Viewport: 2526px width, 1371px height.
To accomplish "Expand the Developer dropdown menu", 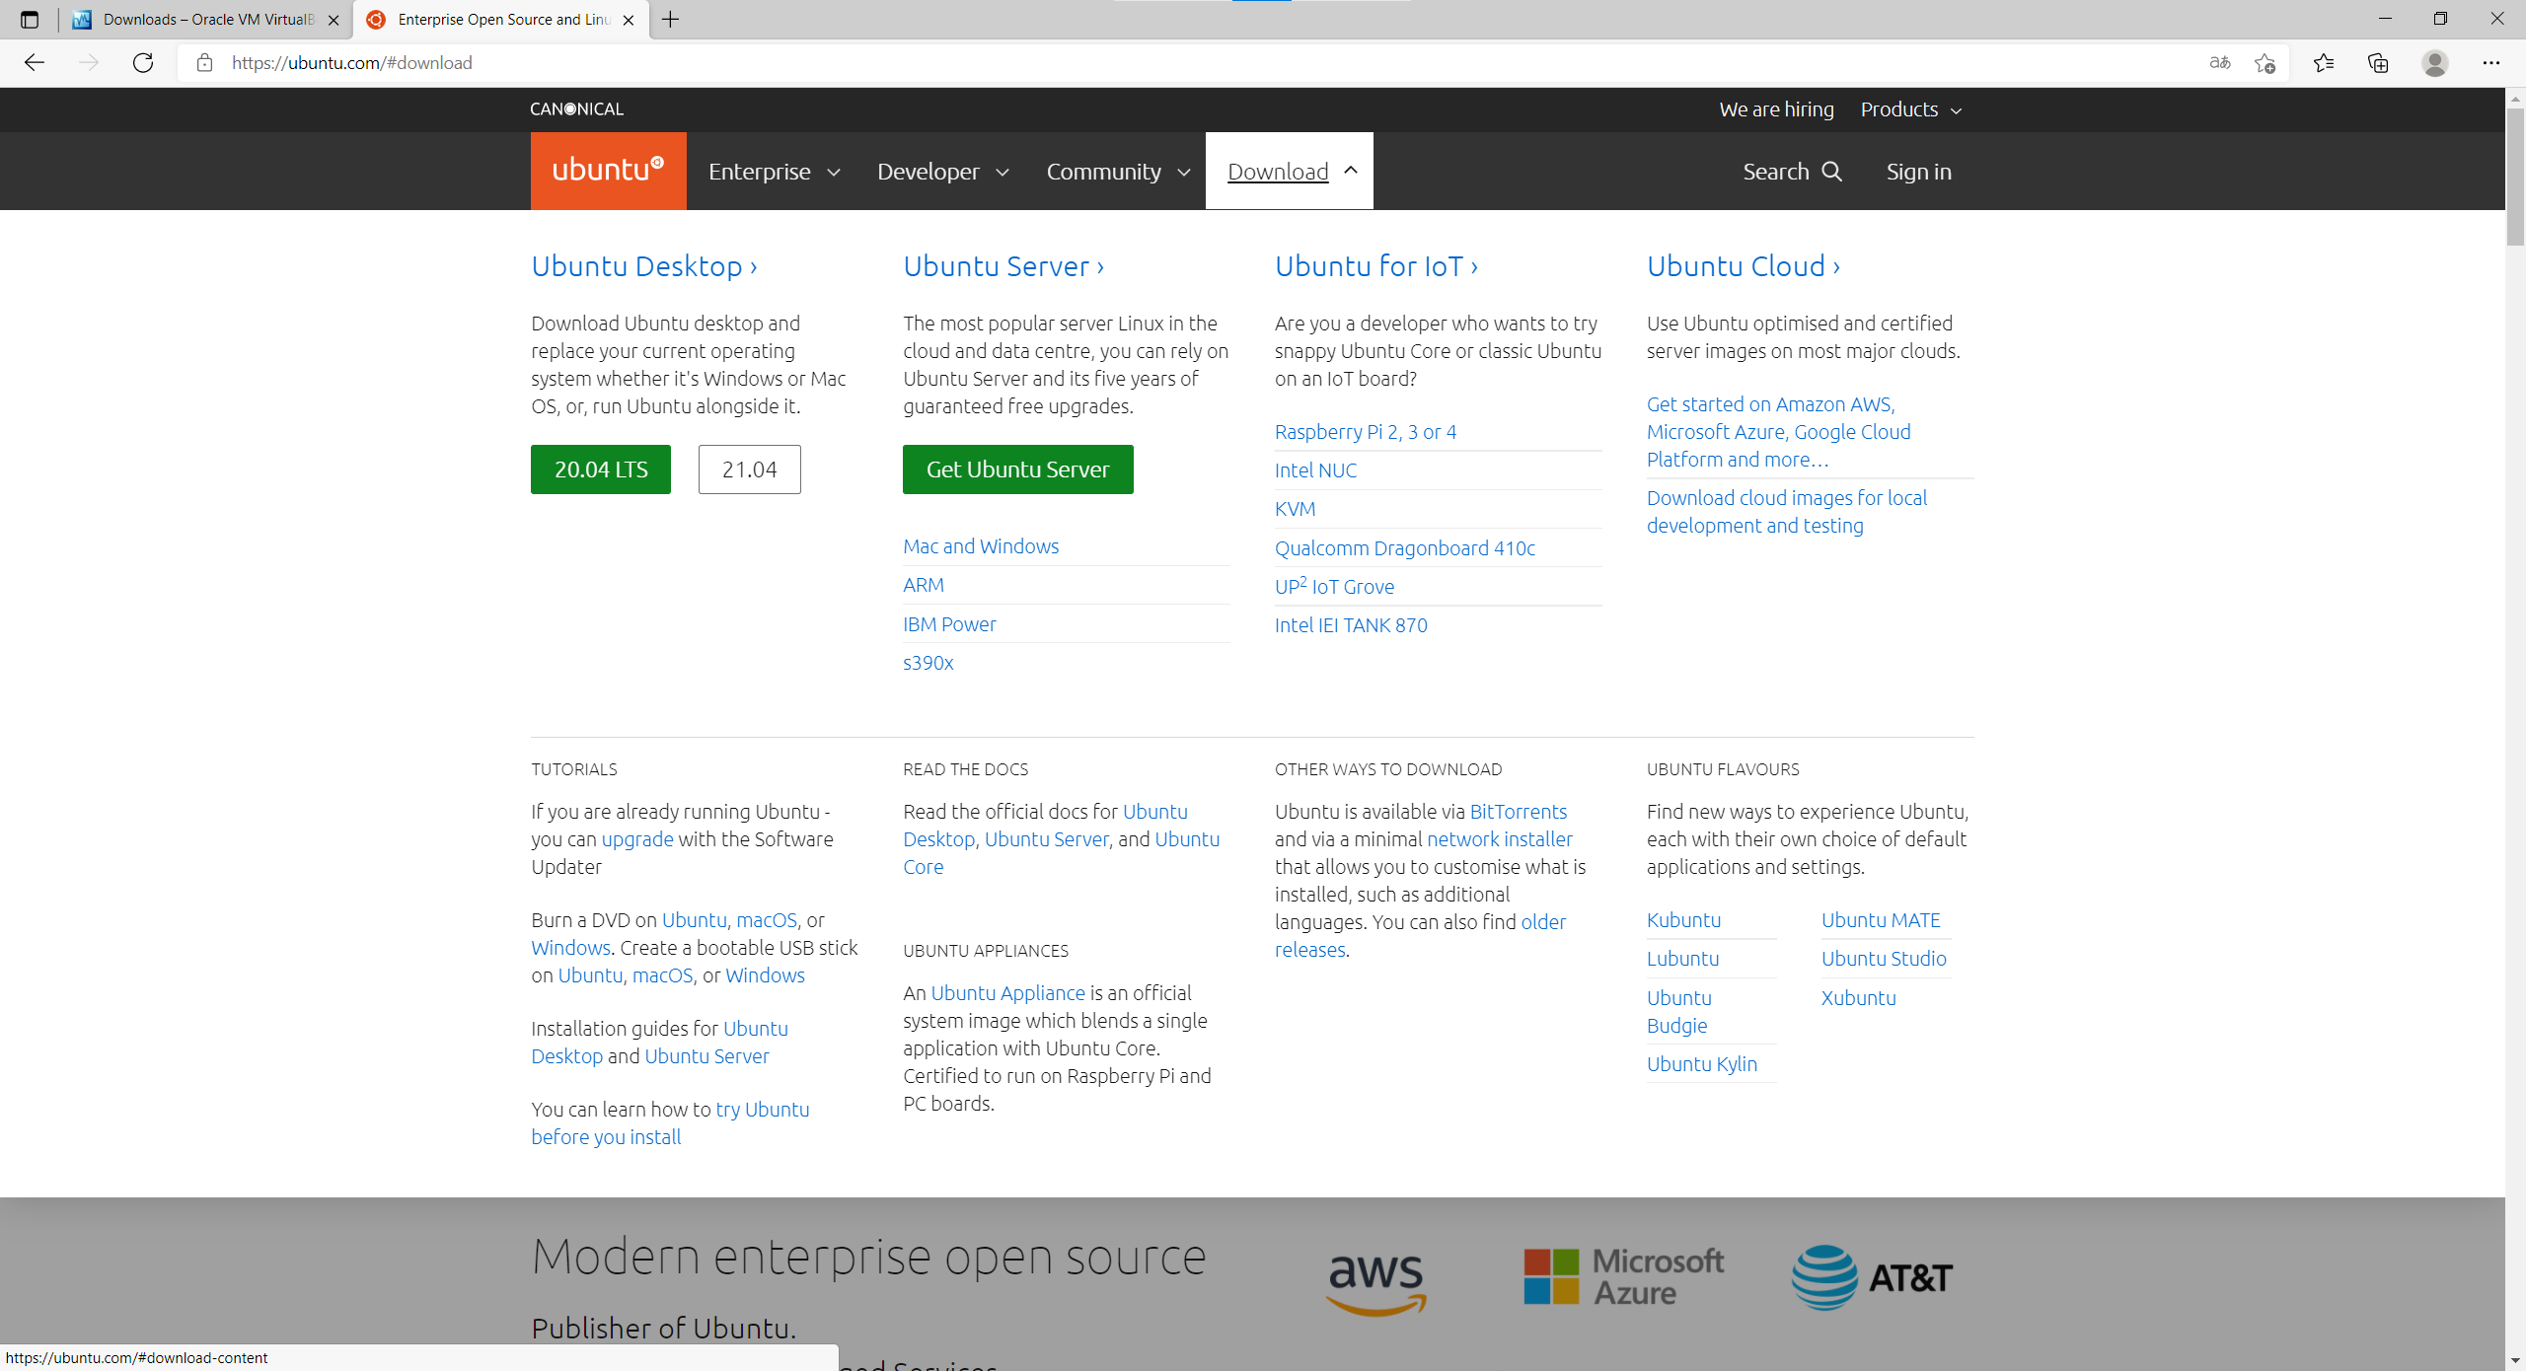I will [x=942, y=172].
